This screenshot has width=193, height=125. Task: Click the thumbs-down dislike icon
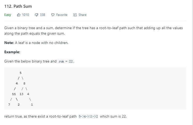click(37, 15)
